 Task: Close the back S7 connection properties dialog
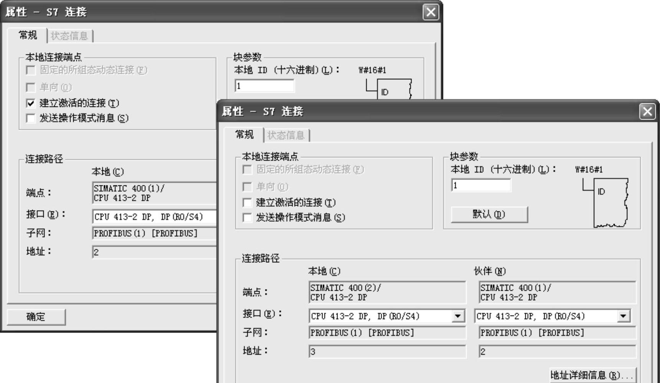coord(431,12)
